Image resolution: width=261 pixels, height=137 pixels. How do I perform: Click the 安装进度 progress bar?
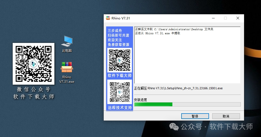(x=187, y=104)
